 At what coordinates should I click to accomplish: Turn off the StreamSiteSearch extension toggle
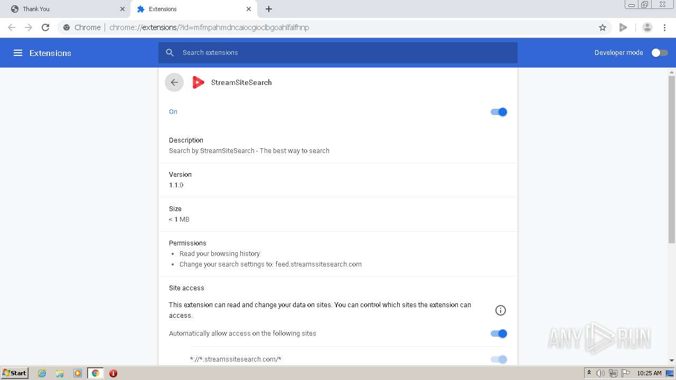point(499,112)
